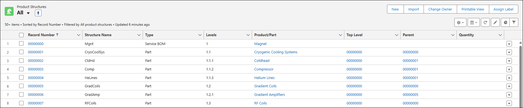Open the Compressor product link
Screen dimensions: 523x108
264,69
